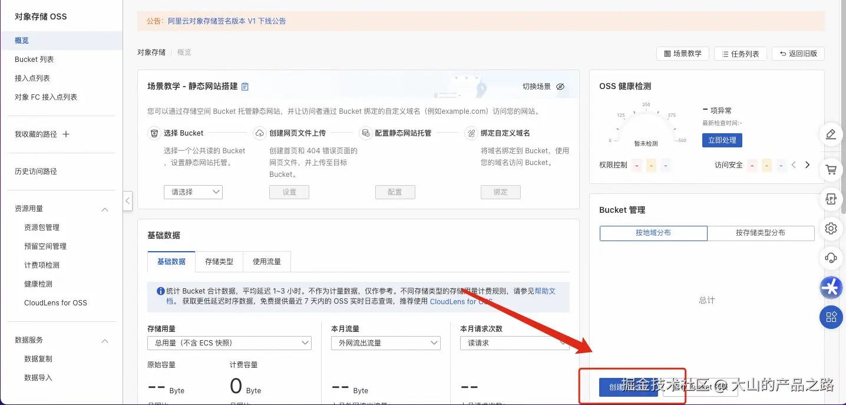Image resolution: width=846 pixels, height=405 pixels.
Task: Switch to the 存储类型 tab
Action: coord(219,261)
